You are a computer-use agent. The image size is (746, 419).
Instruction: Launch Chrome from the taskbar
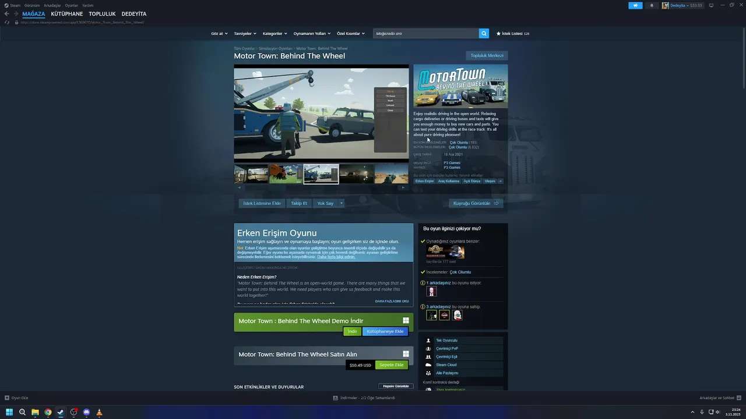[48, 412]
